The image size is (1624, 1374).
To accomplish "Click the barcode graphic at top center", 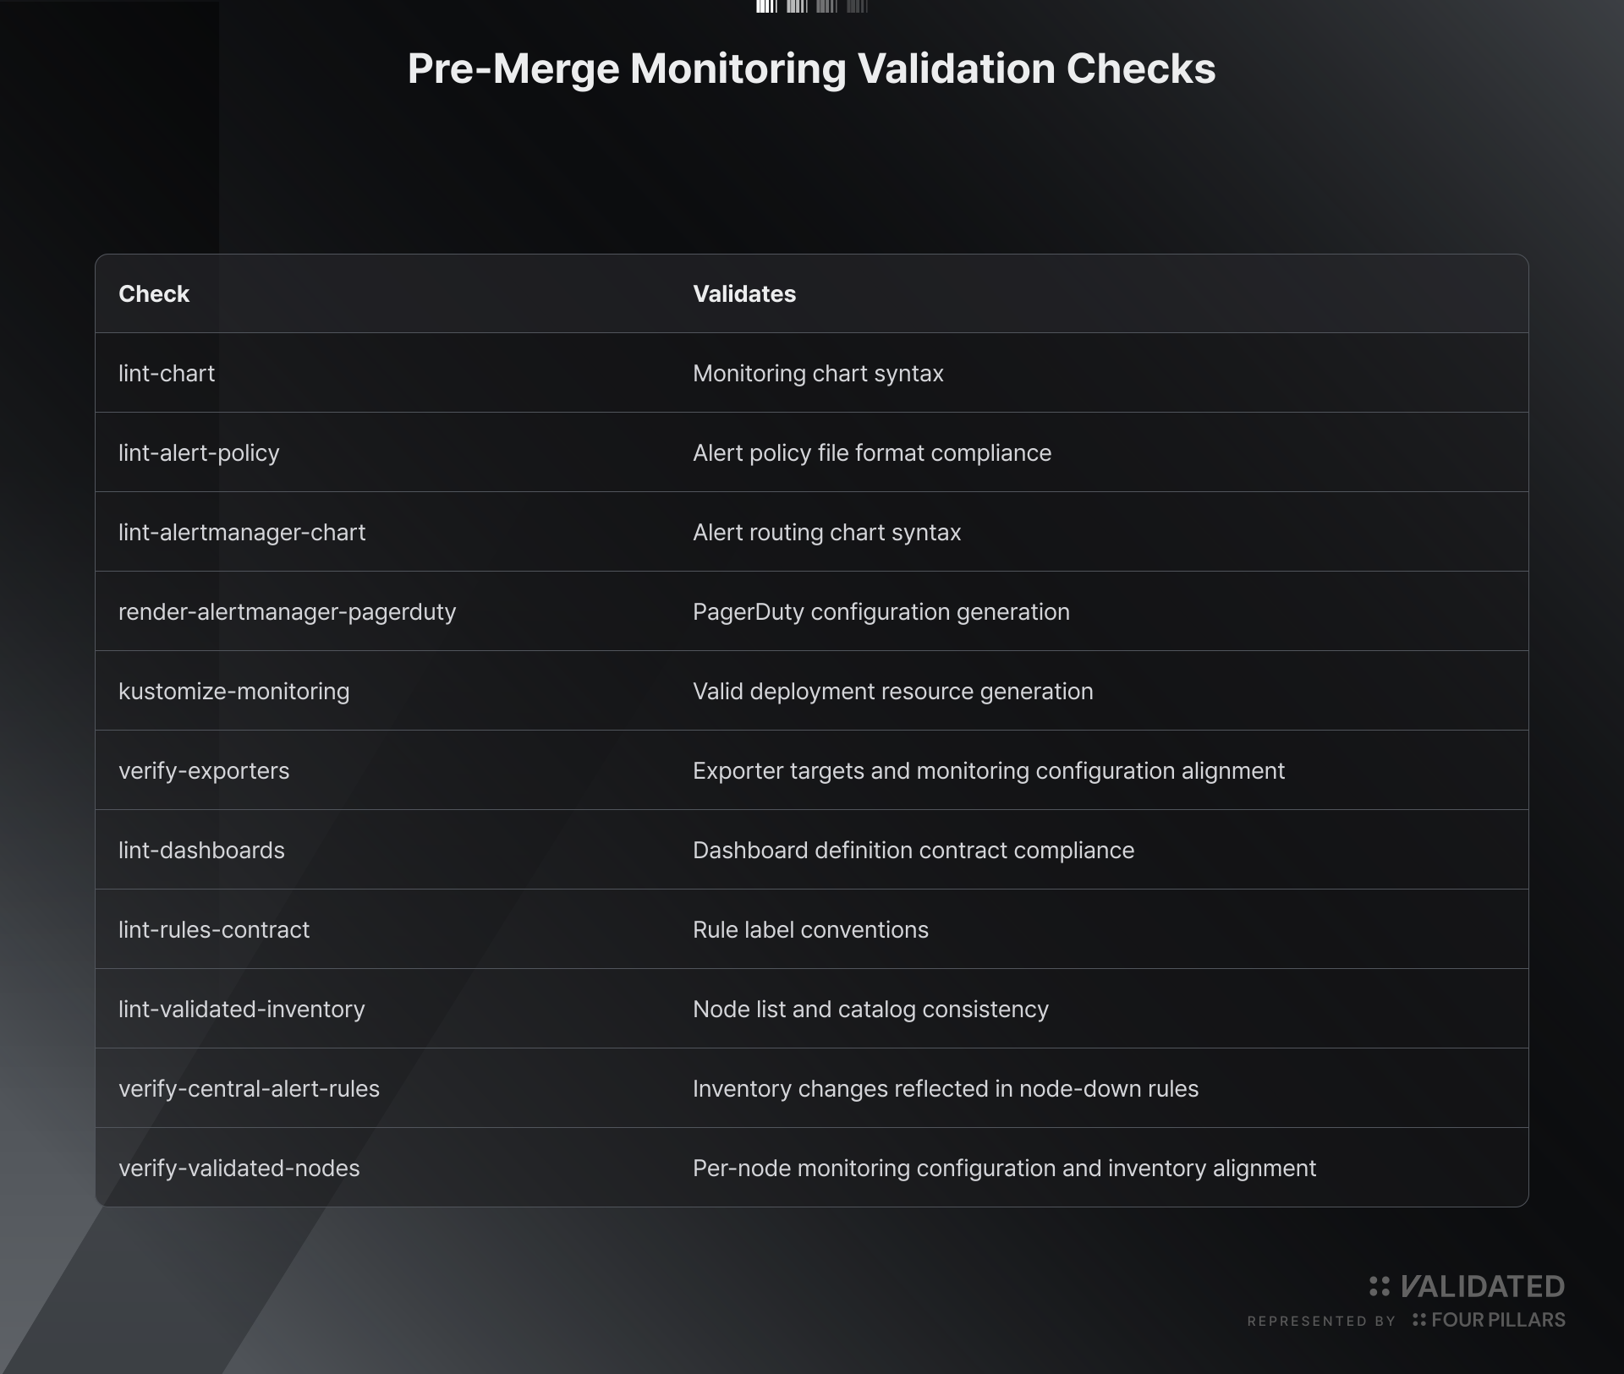I will click(x=812, y=7).
